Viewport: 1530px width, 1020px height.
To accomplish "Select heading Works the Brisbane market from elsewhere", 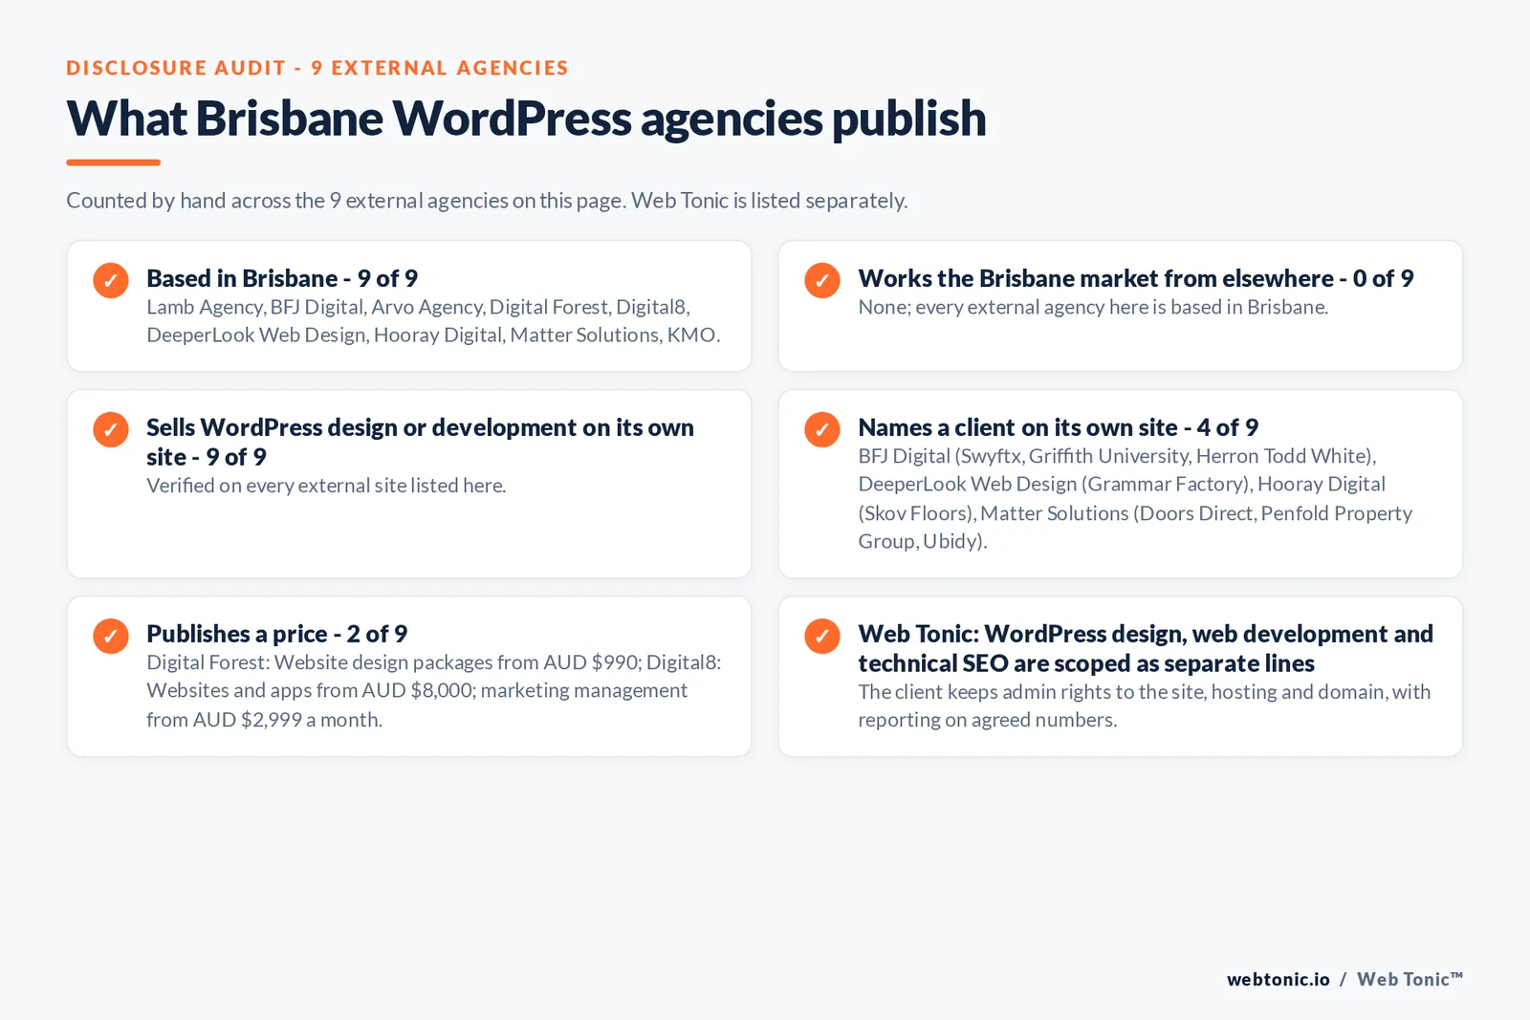I will coord(1136,278).
